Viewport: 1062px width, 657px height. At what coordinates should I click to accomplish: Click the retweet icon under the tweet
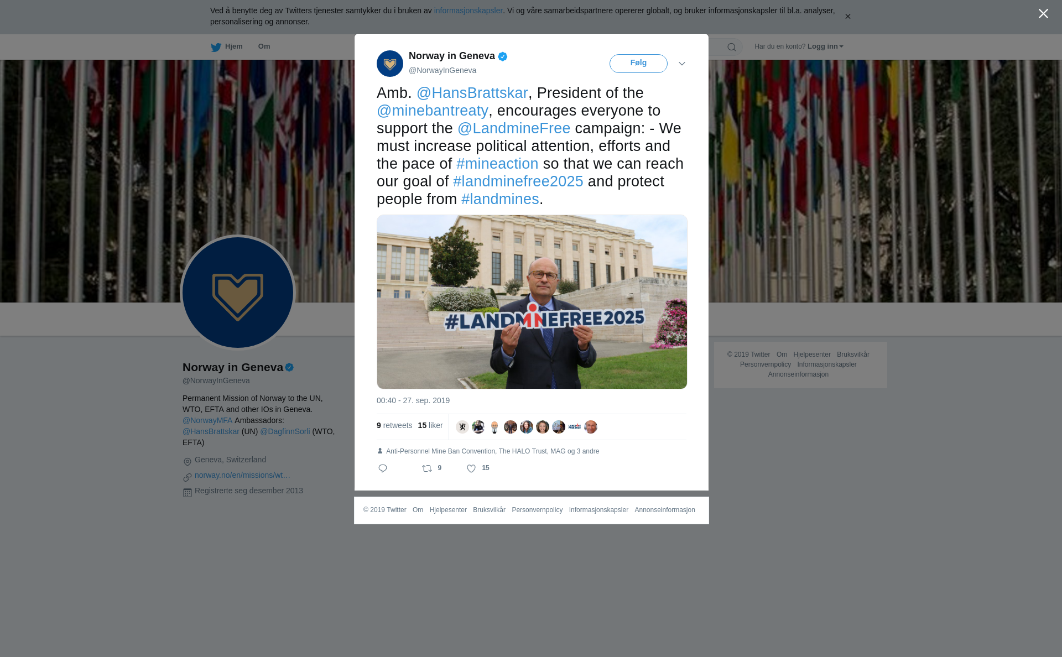tap(427, 468)
